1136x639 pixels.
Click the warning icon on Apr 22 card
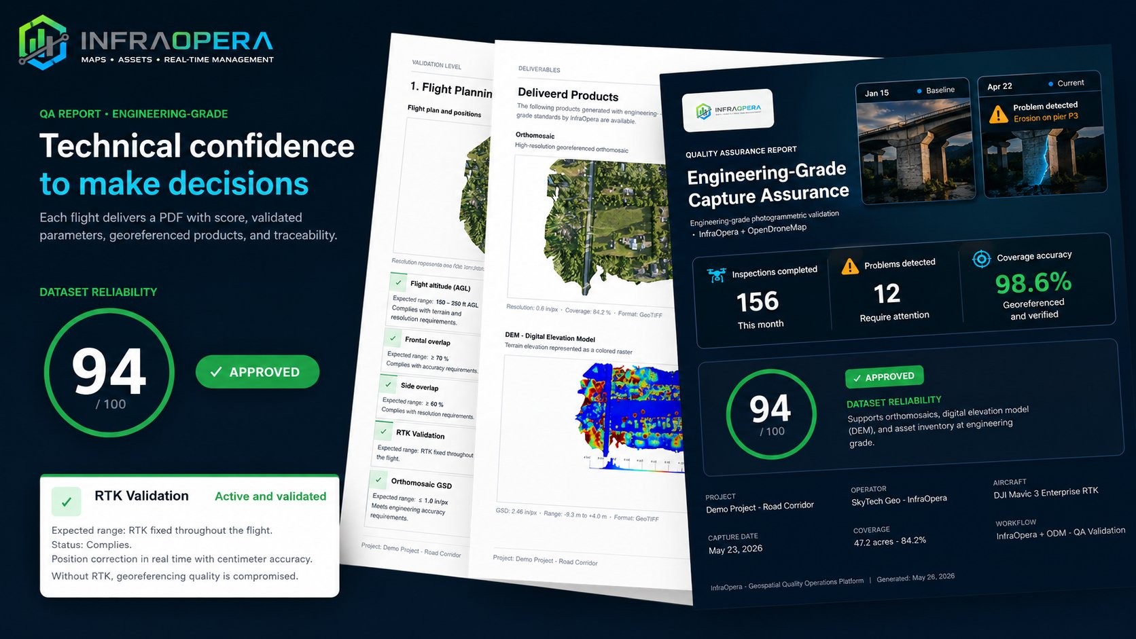pyautogui.click(x=998, y=114)
